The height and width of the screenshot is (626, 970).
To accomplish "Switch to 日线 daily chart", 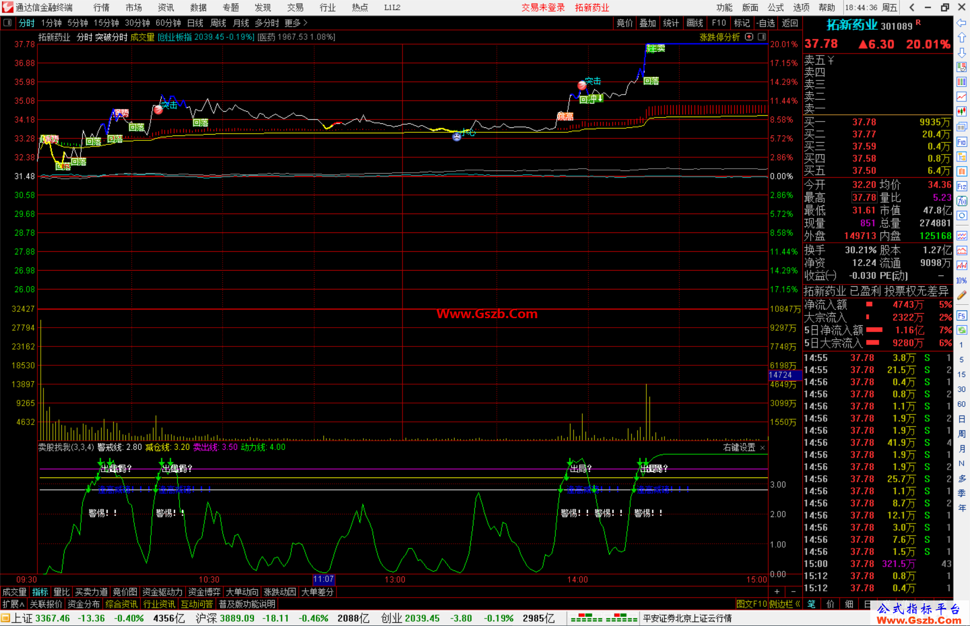I will pos(195,23).
